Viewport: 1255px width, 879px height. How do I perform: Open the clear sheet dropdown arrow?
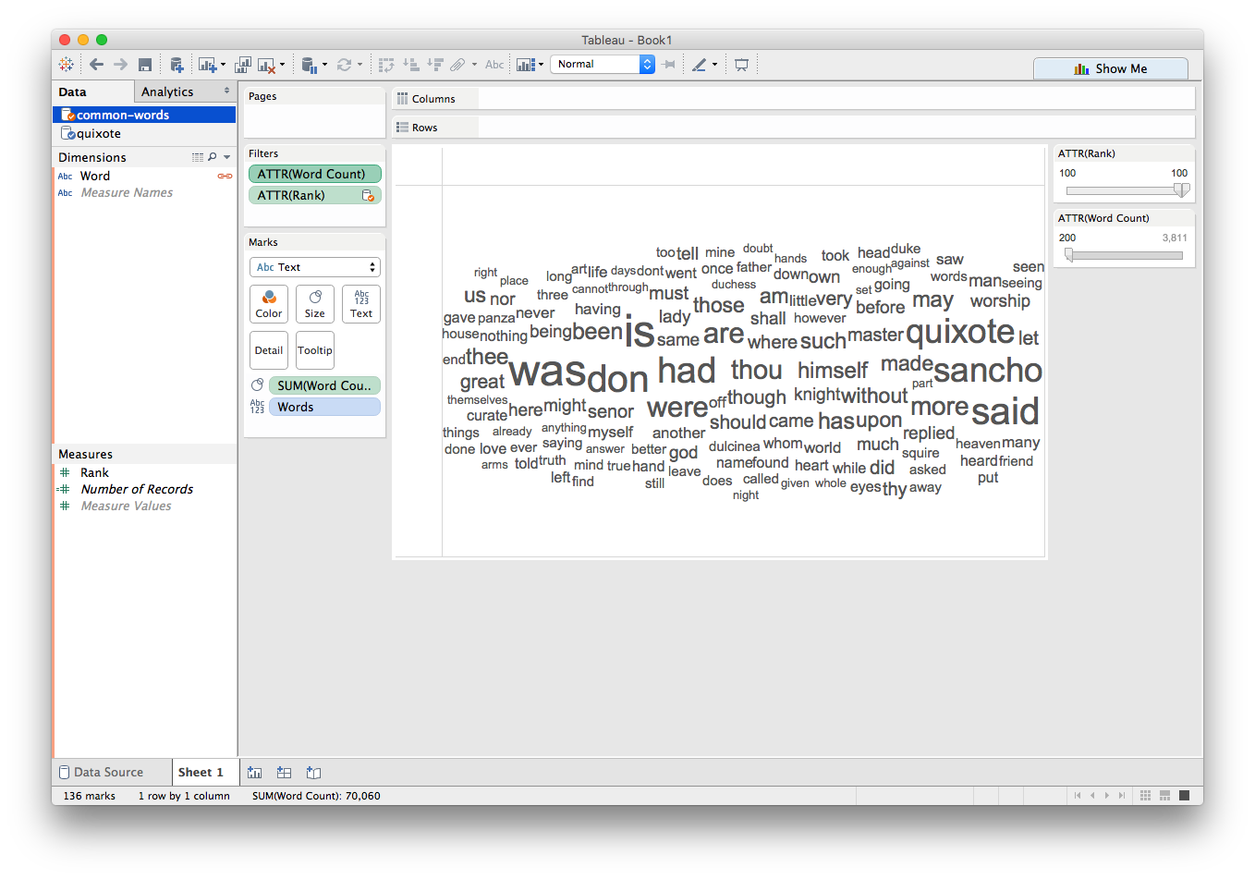tap(282, 65)
